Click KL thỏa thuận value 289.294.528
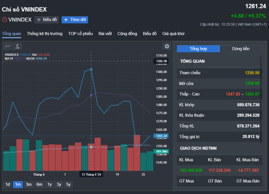This screenshot has width=269, height=194. tap(248, 115)
